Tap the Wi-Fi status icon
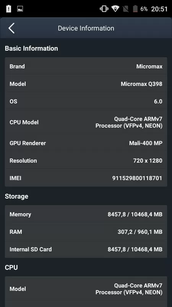The width and height of the screenshot is (172, 307). pos(115,9)
